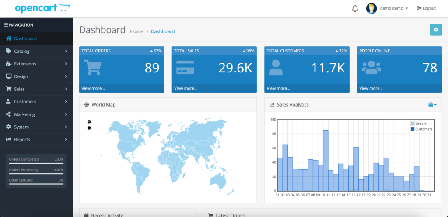448x217 pixels.
Task: View more under Total Customers
Action: coord(278,88)
